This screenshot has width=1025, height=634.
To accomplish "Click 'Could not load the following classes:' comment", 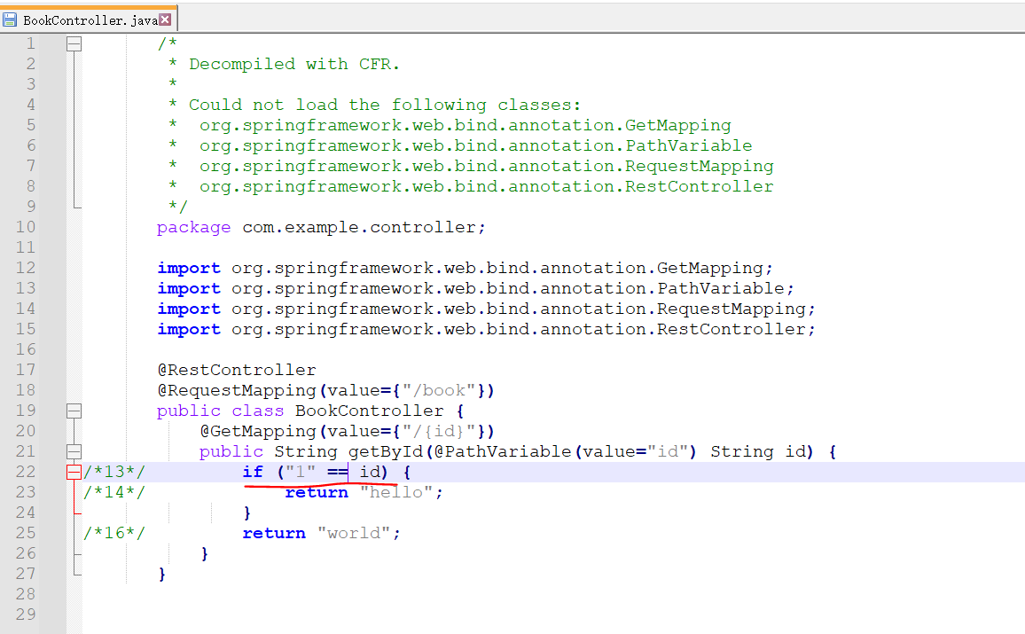I will (385, 105).
